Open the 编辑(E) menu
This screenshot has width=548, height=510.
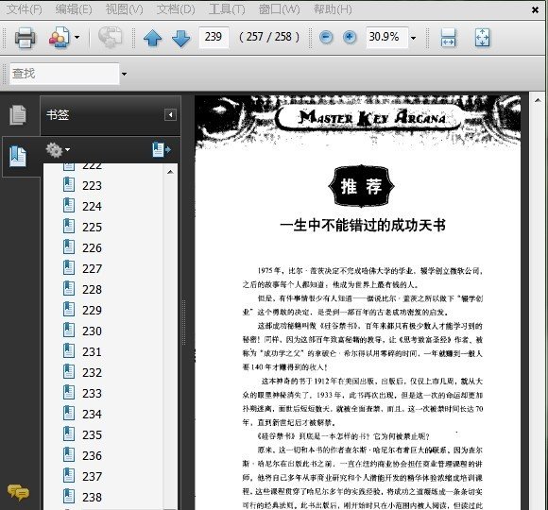pos(74,9)
